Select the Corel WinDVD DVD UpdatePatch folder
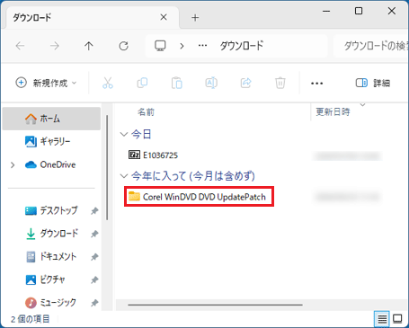Image resolution: width=409 pixels, height=328 pixels. click(199, 197)
